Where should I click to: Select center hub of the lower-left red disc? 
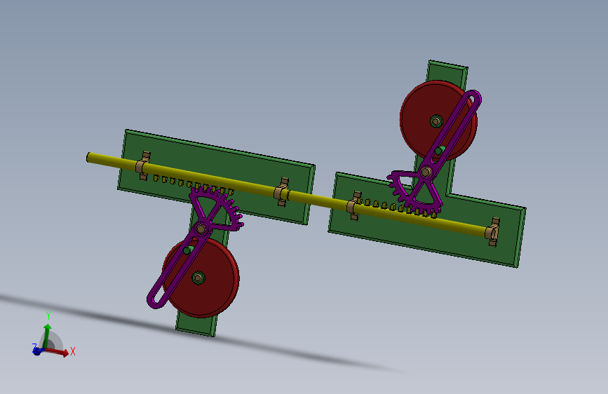tap(198, 278)
